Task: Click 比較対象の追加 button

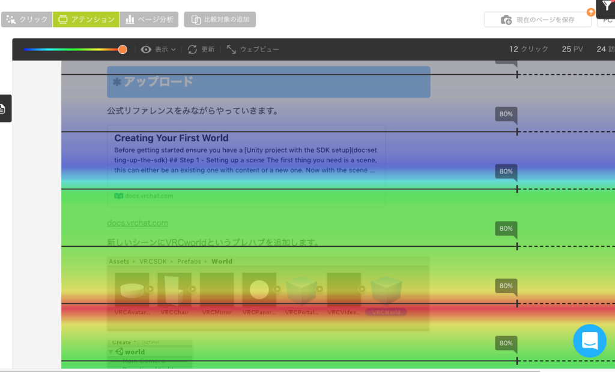Action: [220, 20]
